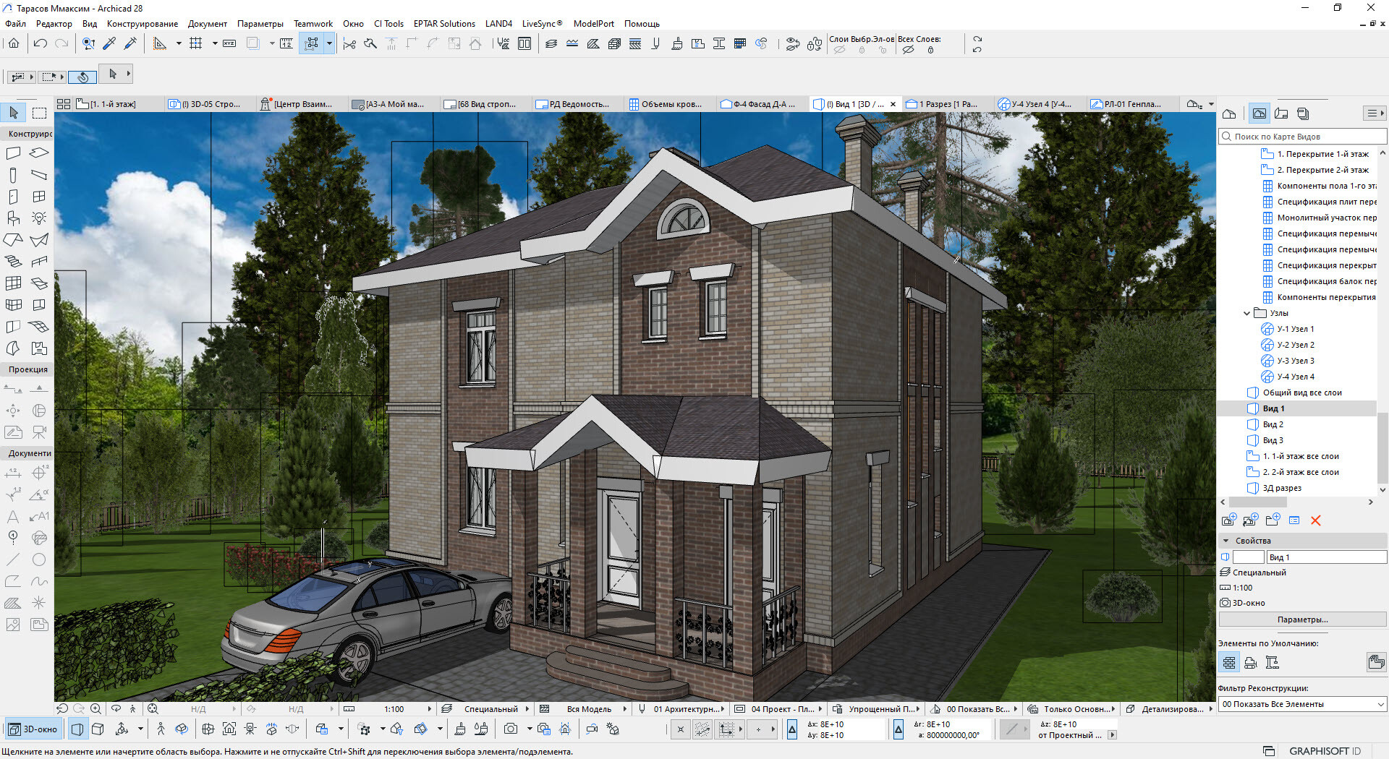1389x759 pixels.
Task: Toggle the 3D-окно button at bottom left
Action: point(33,729)
